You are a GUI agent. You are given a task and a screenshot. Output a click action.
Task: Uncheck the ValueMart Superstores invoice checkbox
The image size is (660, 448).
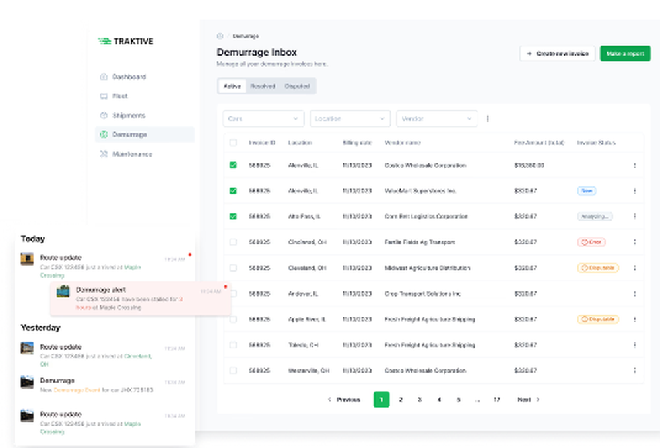click(233, 191)
